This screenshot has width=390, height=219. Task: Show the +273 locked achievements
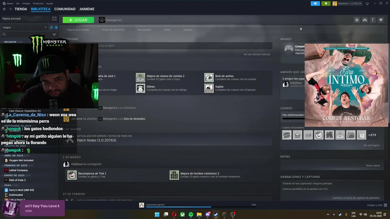click(372, 135)
